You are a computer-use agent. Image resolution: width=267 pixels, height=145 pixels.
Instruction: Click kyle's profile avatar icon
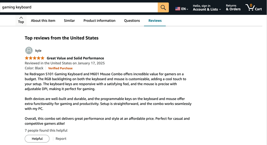click(x=29, y=51)
